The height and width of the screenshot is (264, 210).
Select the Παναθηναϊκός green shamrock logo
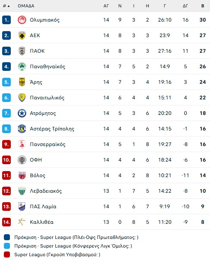(x=22, y=67)
